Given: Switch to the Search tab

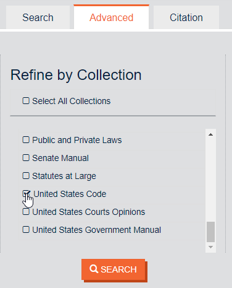Looking at the screenshot, I should (x=38, y=17).
